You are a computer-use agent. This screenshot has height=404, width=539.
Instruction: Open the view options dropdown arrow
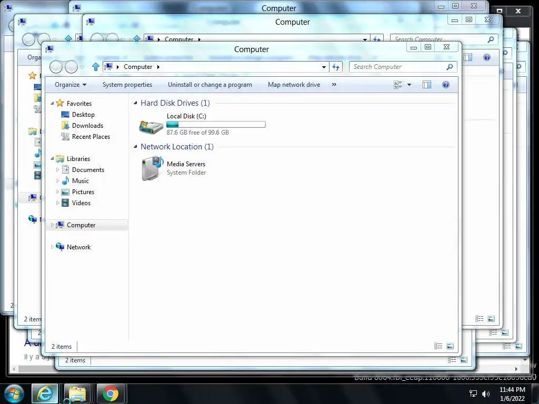pyautogui.click(x=409, y=85)
